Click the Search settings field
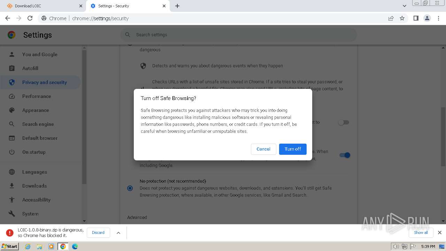Viewport: 446px width, 251px height. click(239, 35)
